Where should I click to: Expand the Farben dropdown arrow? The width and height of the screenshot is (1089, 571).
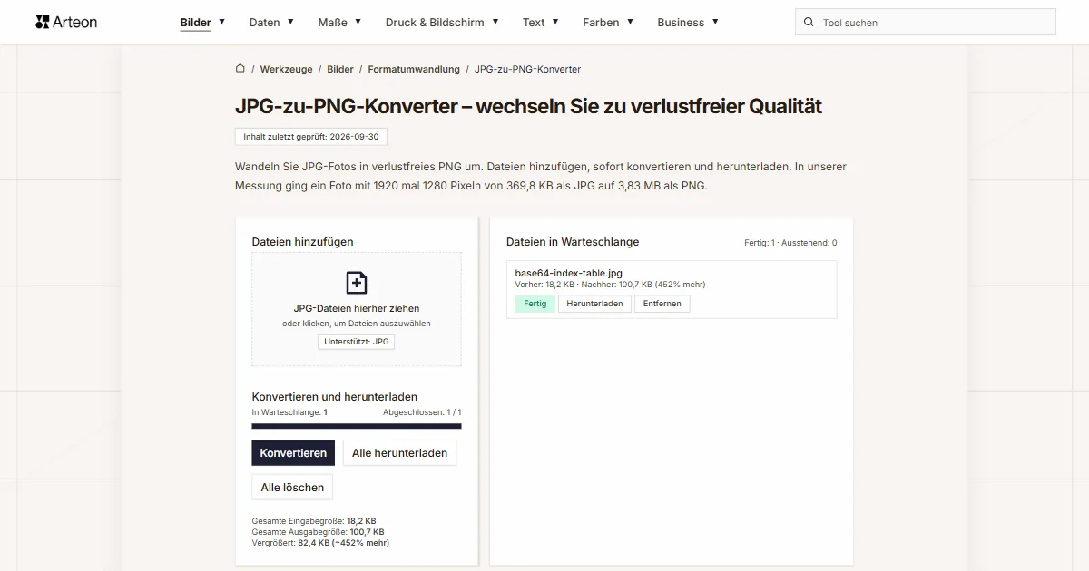[x=630, y=22]
